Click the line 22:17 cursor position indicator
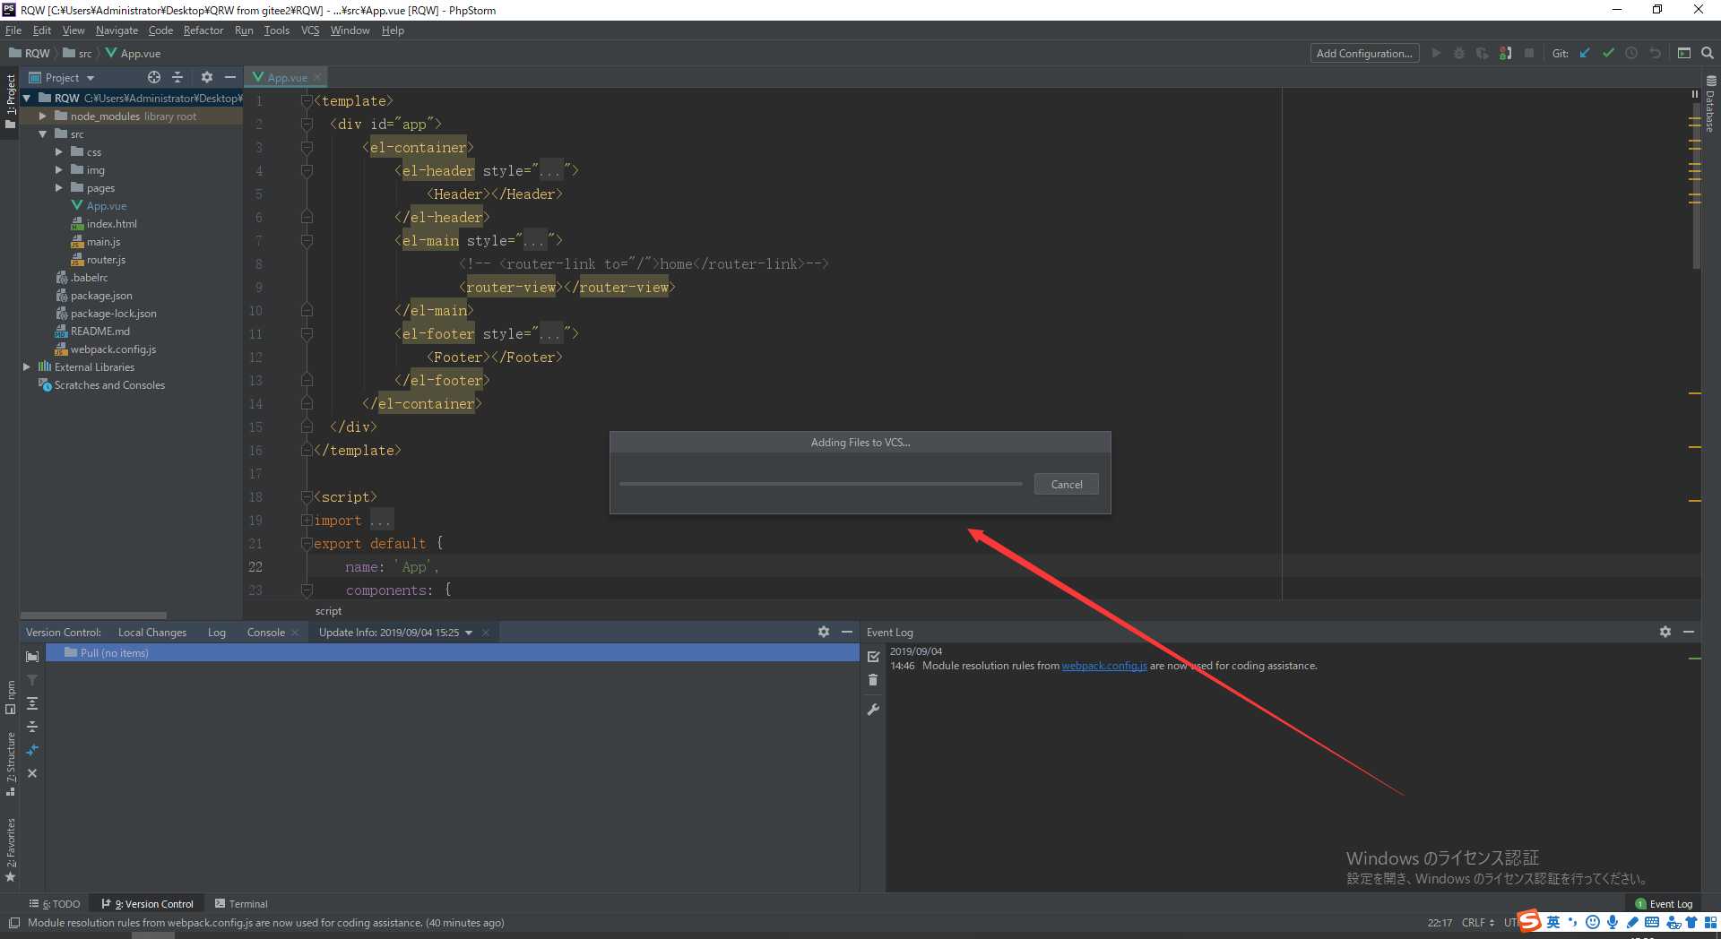1721x939 pixels. [1440, 923]
